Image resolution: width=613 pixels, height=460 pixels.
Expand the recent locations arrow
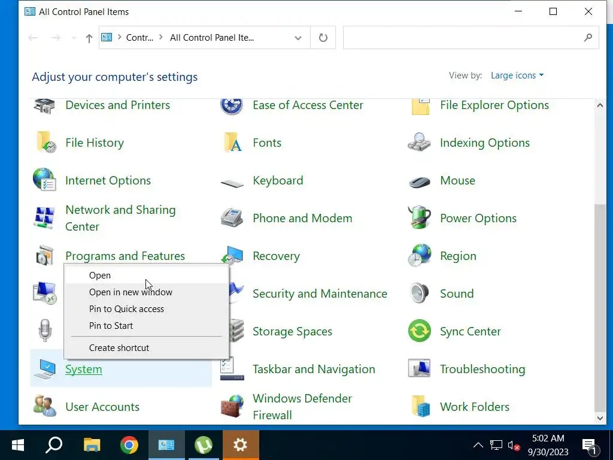(x=74, y=38)
